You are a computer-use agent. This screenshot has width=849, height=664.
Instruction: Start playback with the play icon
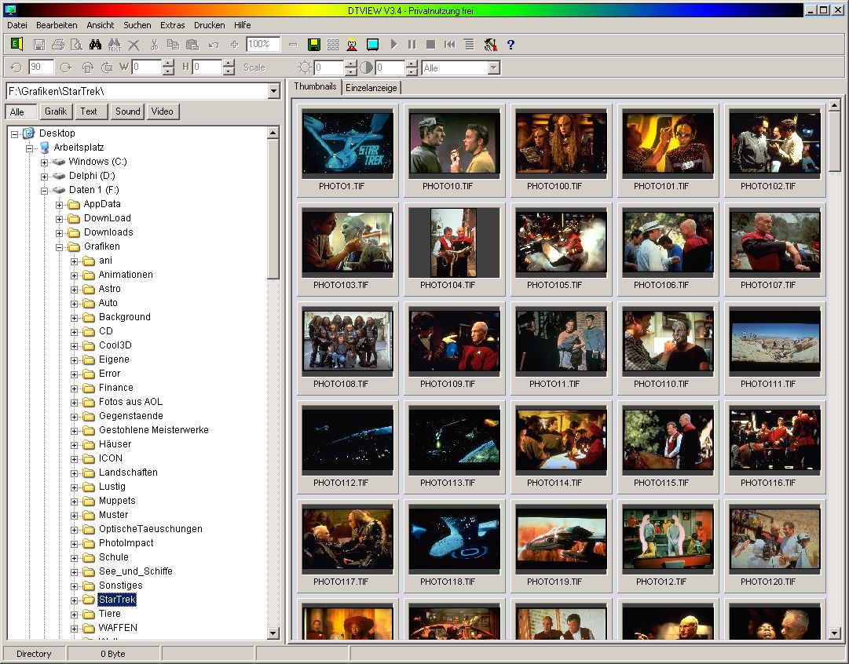(x=393, y=45)
